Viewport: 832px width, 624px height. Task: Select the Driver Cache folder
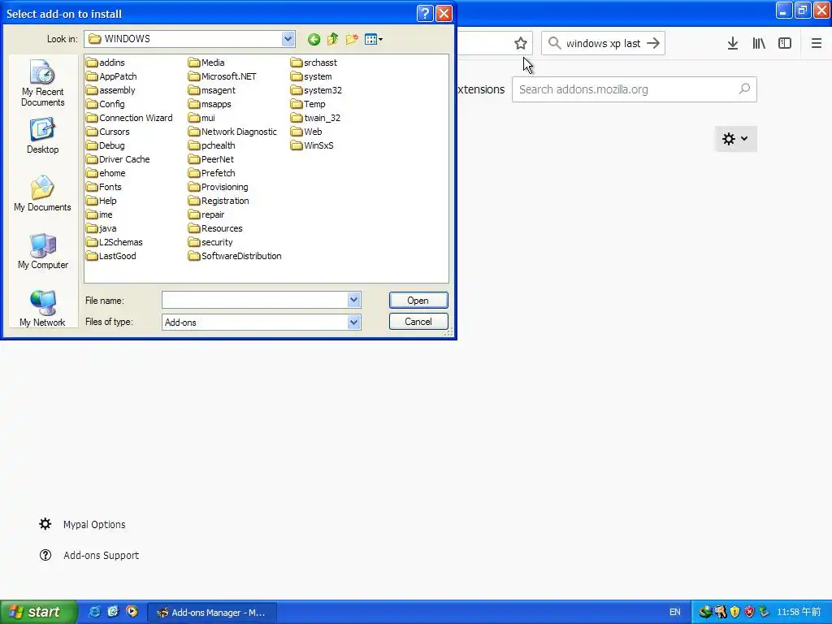tap(118, 159)
